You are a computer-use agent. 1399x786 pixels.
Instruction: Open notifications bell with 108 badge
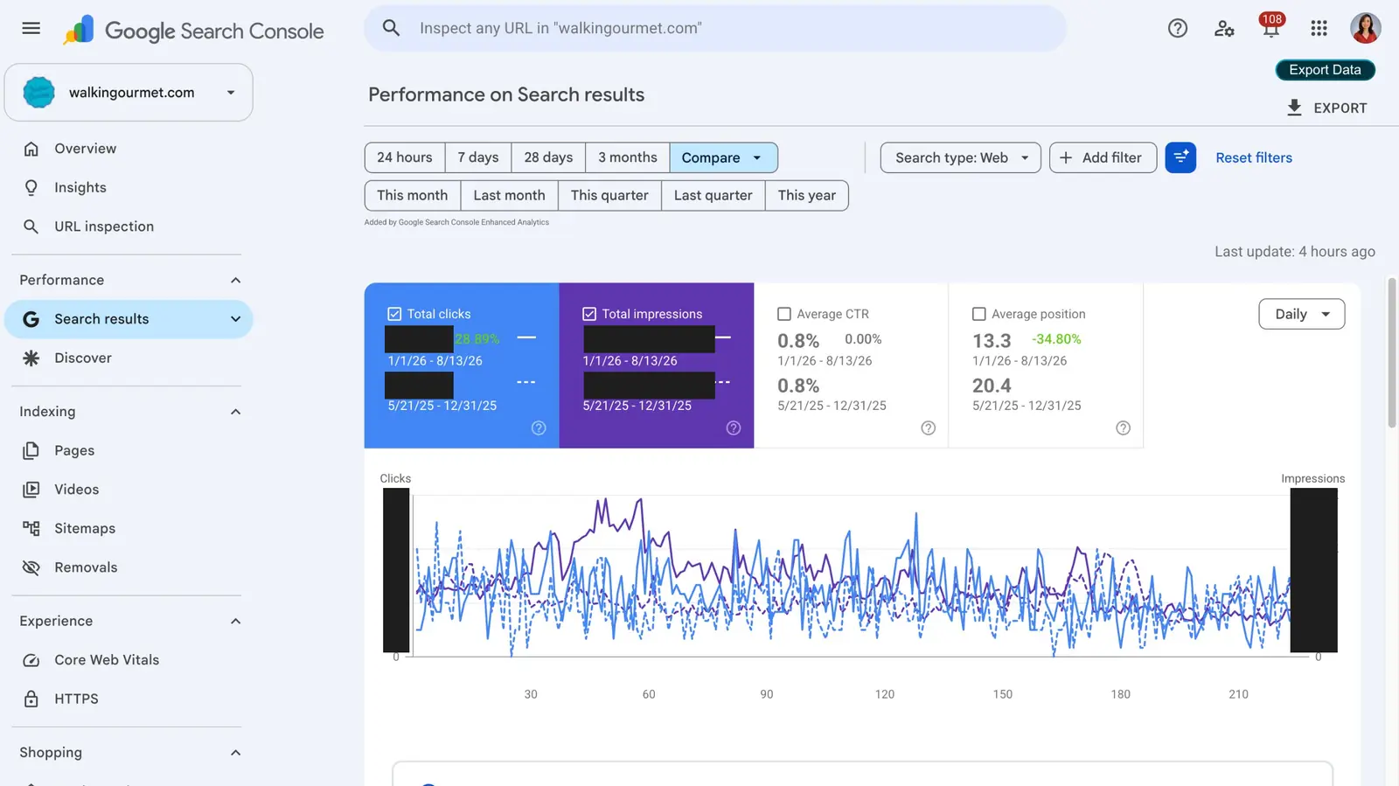coord(1270,25)
